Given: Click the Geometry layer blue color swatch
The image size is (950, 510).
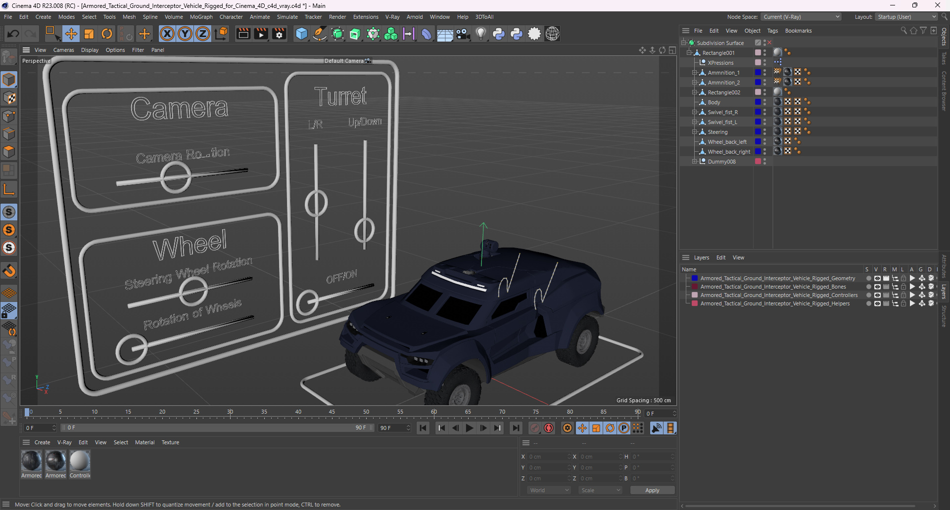Looking at the screenshot, I should pos(695,278).
